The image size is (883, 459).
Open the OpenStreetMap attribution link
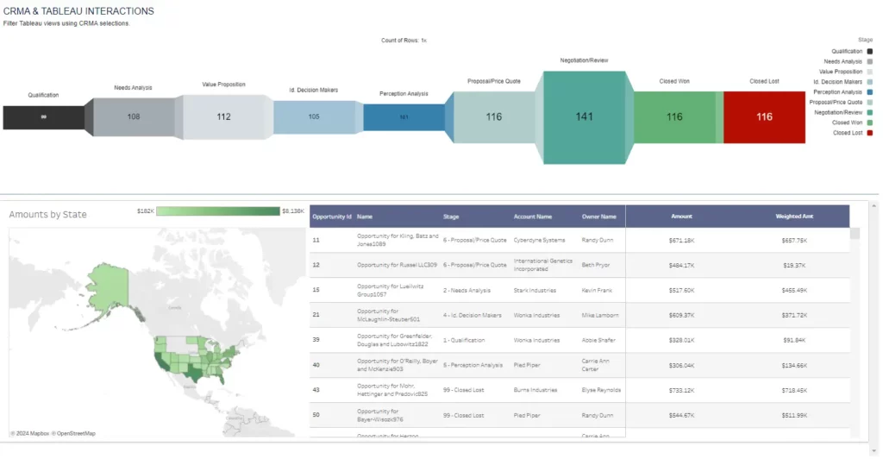[74, 433]
